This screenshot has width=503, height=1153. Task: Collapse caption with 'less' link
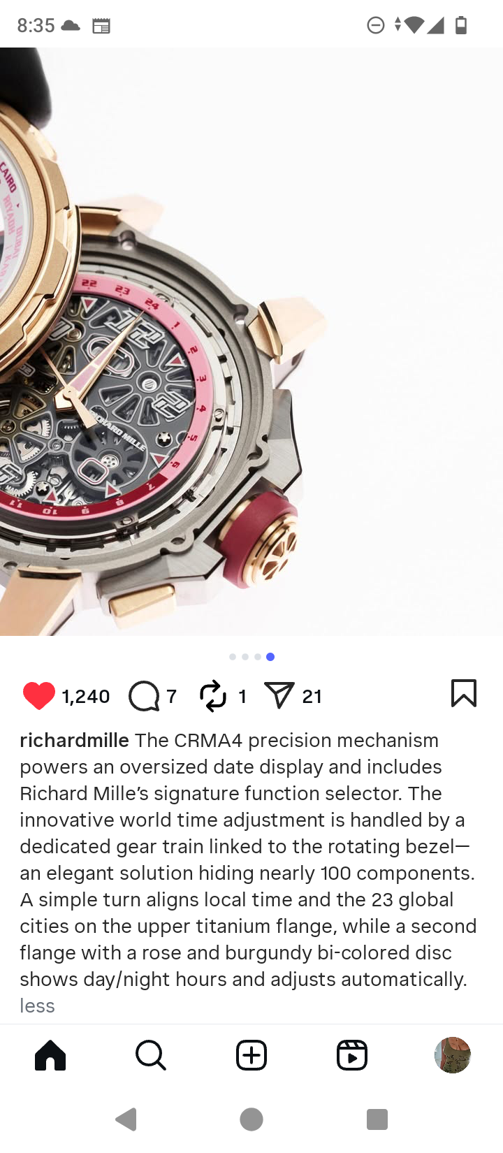pos(37,1006)
